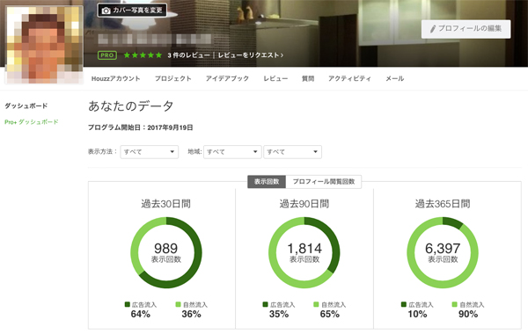The height and width of the screenshot is (334, 528).
Task: Switch to the アイデアブック tab
Action: point(227,78)
